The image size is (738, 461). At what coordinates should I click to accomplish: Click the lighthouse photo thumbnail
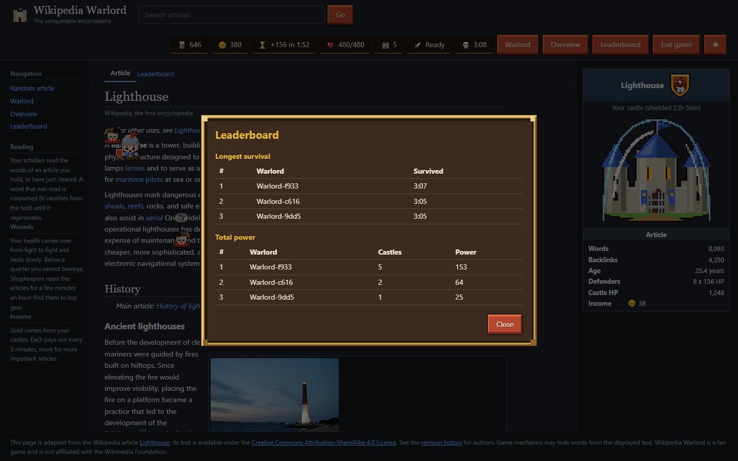tap(275, 394)
